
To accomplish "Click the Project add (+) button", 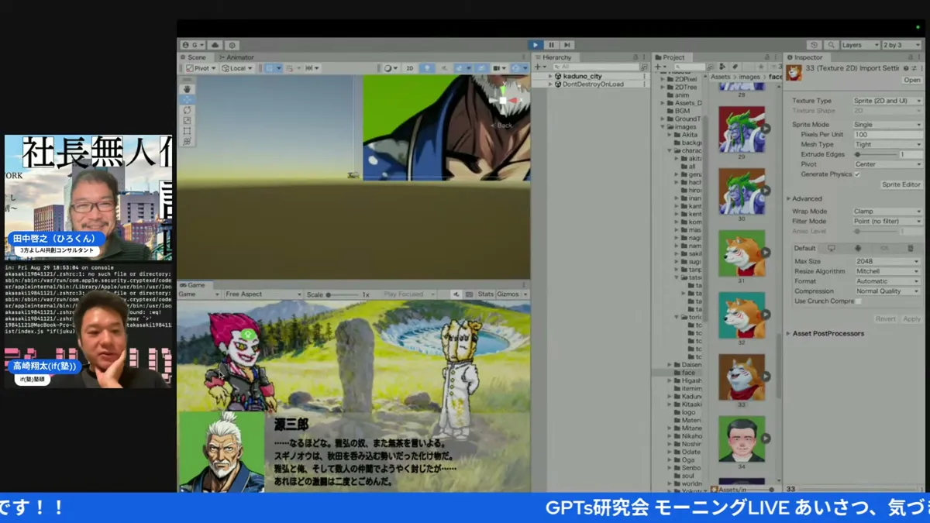I will tap(660, 67).
